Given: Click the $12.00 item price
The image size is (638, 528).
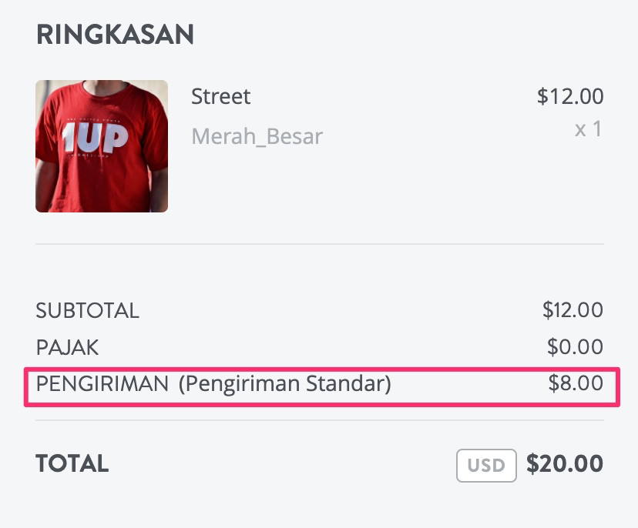Looking at the screenshot, I should [570, 96].
